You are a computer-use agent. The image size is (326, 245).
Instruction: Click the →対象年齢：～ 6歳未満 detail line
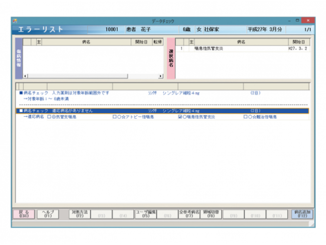46,99
